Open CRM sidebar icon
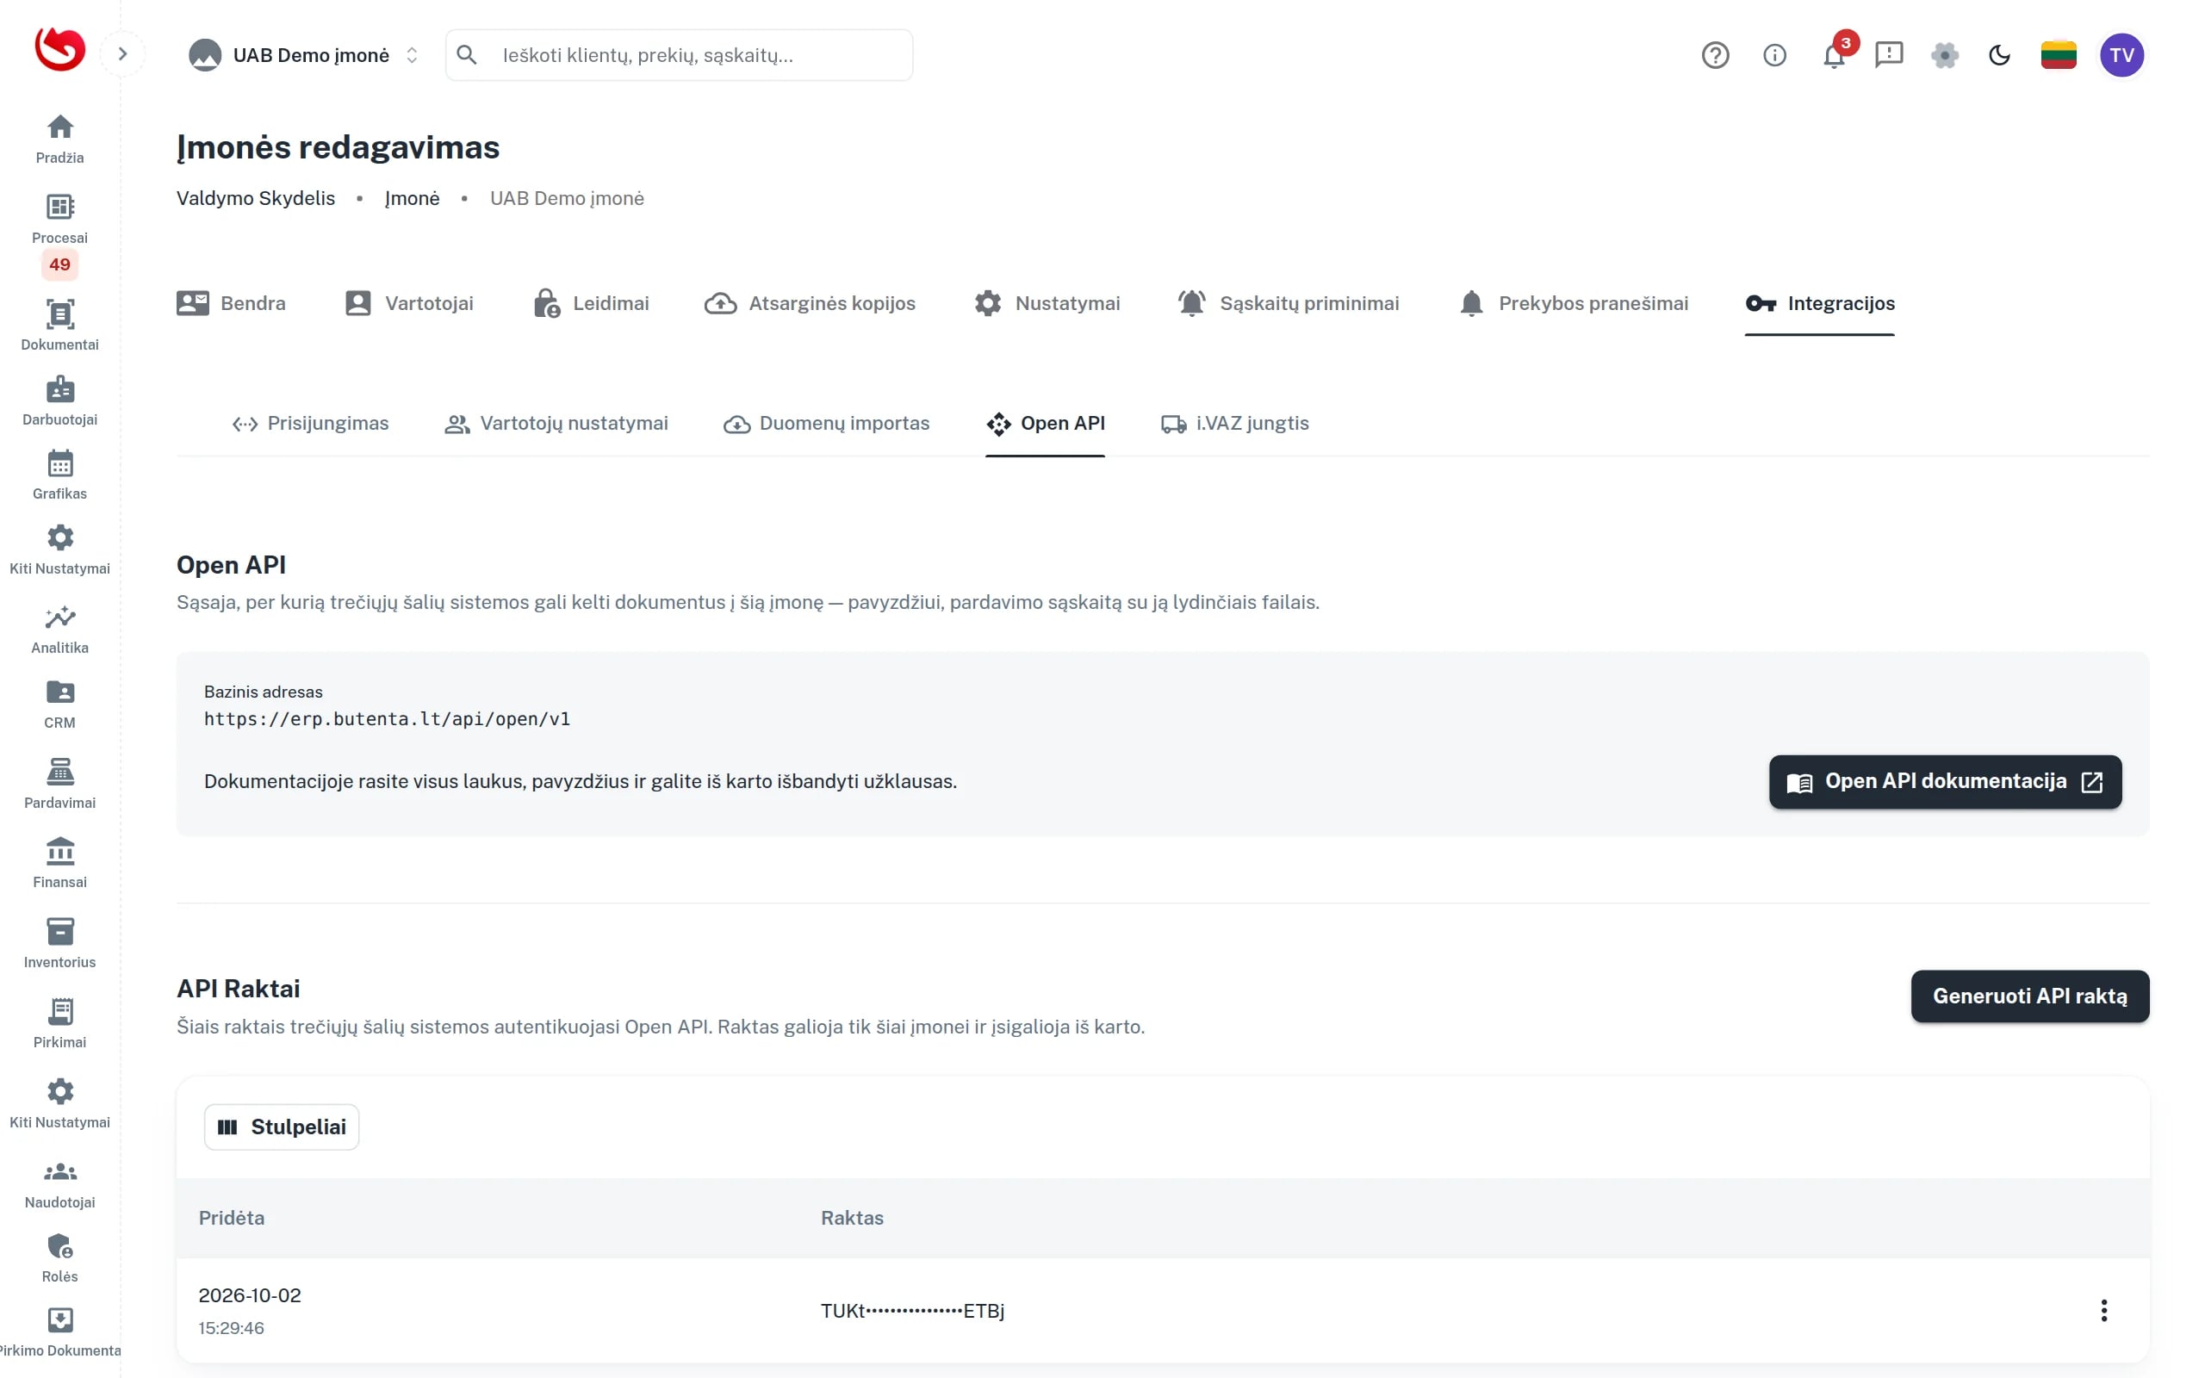 point(59,704)
